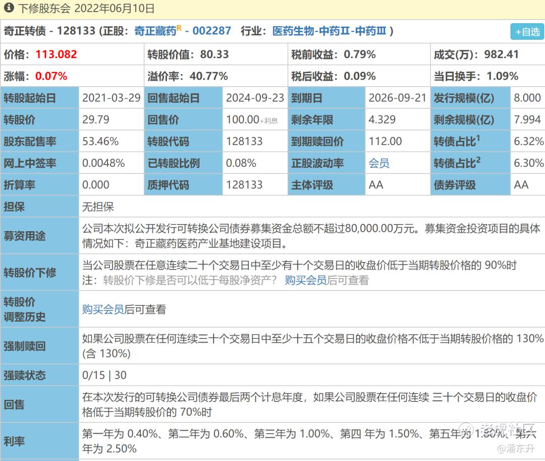This screenshot has height=461, width=545.
Task: Click the 转股起始日 date 2021-03-29
Action: click(x=111, y=98)
